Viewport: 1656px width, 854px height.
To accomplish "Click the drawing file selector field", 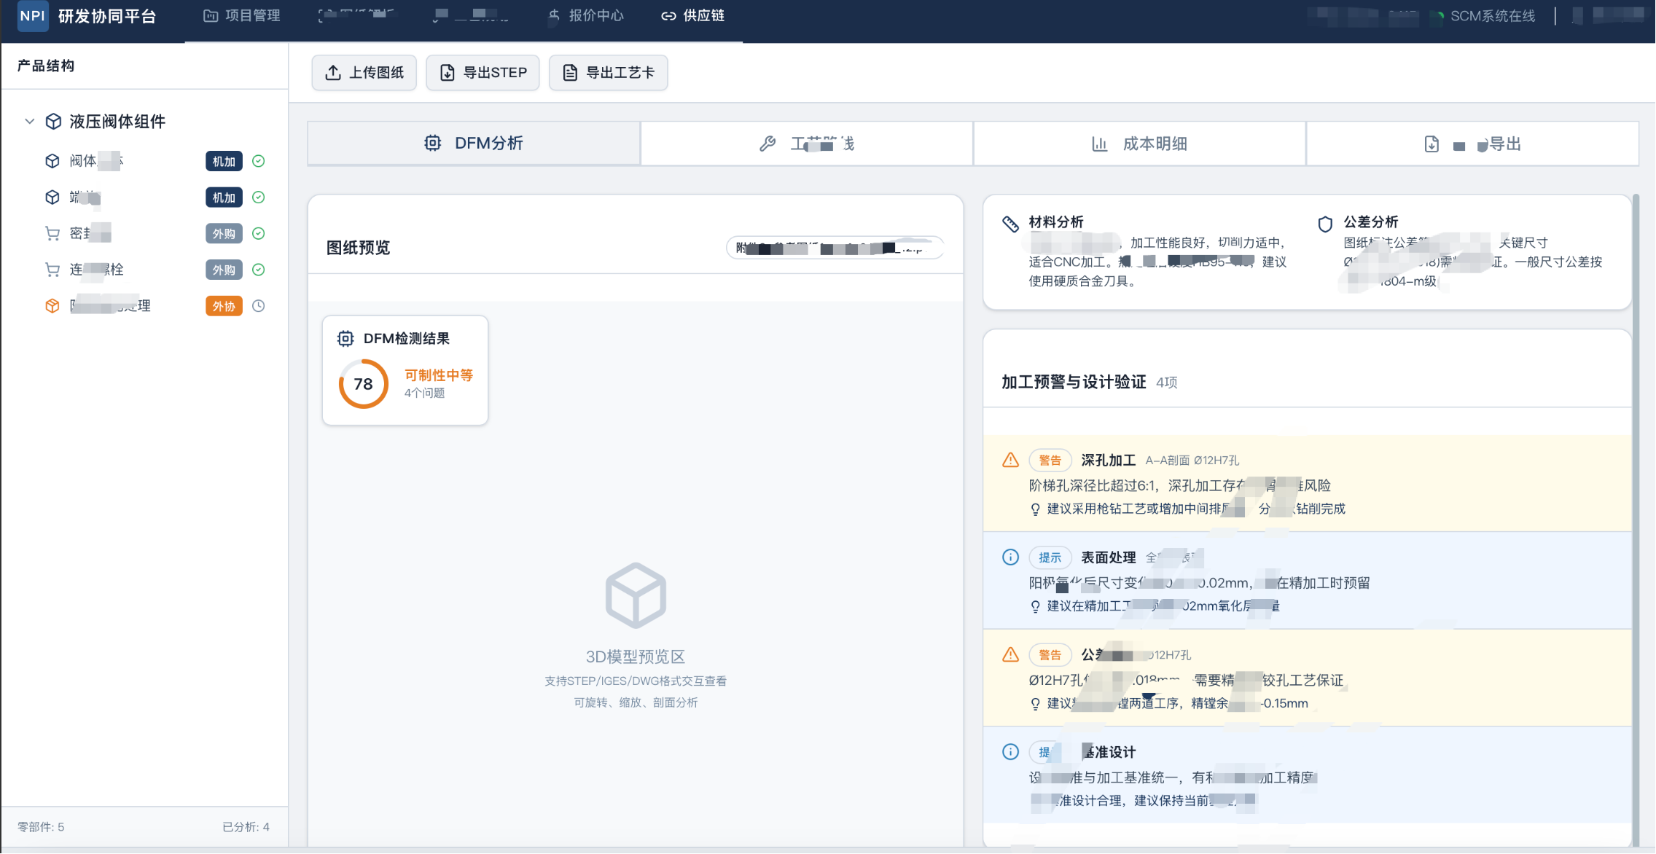I will point(835,248).
